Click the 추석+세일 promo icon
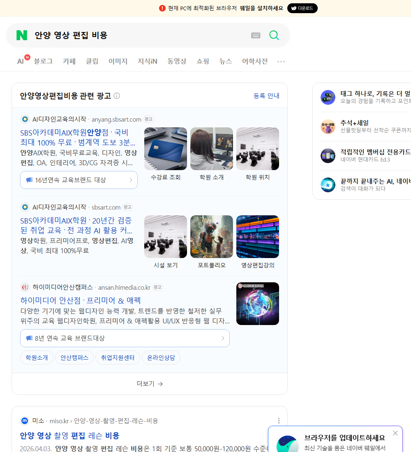 click(328, 127)
